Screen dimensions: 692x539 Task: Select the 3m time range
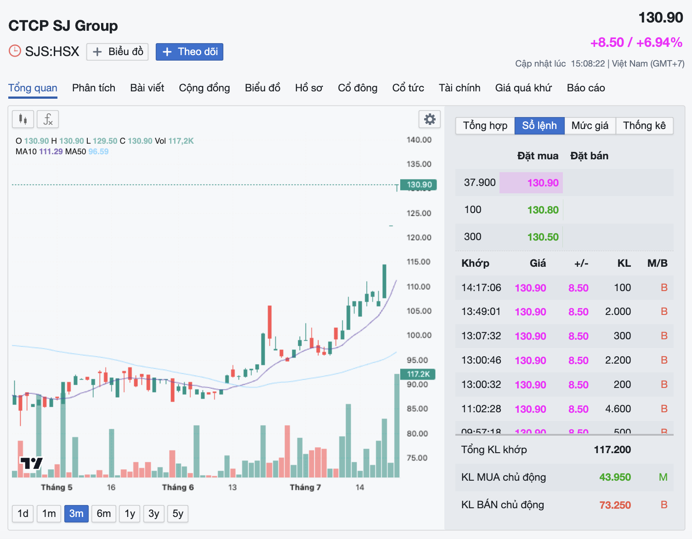(76, 513)
